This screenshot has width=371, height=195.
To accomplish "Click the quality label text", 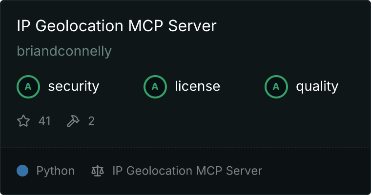I will click(317, 86).
